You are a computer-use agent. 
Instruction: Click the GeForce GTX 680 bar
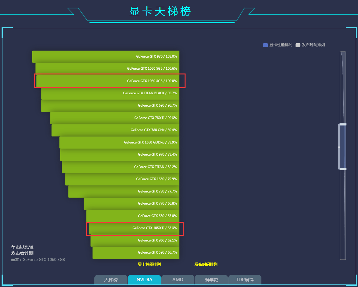(133, 216)
